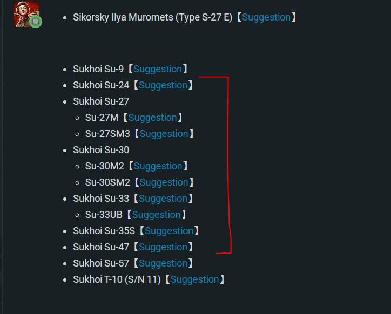Open the Su-30M2 Suggestion link
The width and height of the screenshot is (391, 314).
coord(158,166)
